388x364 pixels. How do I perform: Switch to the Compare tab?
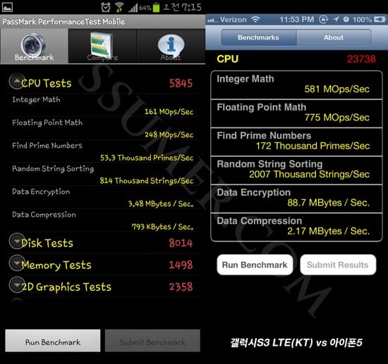[x=102, y=46]
